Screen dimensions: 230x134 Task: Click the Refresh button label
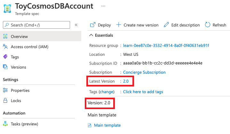tap(219, 25)
